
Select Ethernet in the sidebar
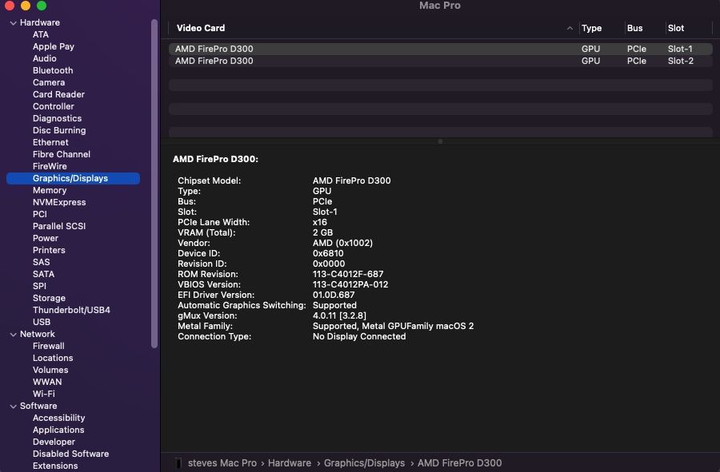point(50,142)
